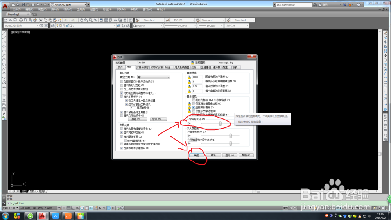Click the Plot printer icon in standard toolbar
The image size is (391, 220).
(21, 20)
